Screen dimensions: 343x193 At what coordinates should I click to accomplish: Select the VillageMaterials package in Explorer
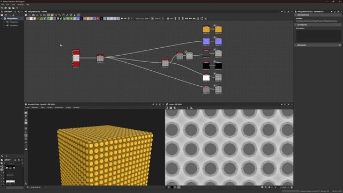12,19
